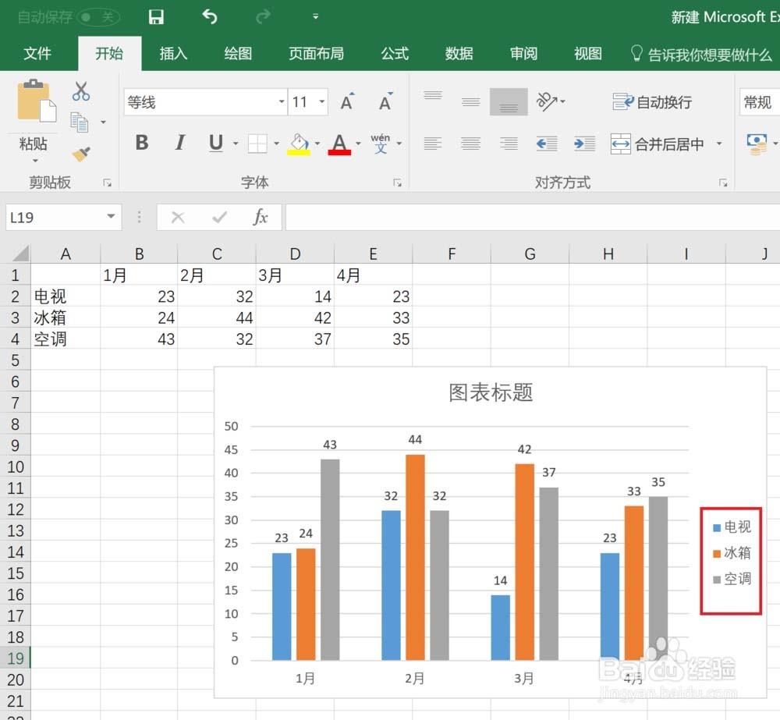
Task: Toggle italic formatting with I
Action: point(179,143)
